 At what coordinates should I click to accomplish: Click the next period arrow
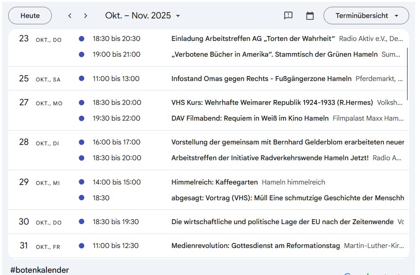coord(86,16)
